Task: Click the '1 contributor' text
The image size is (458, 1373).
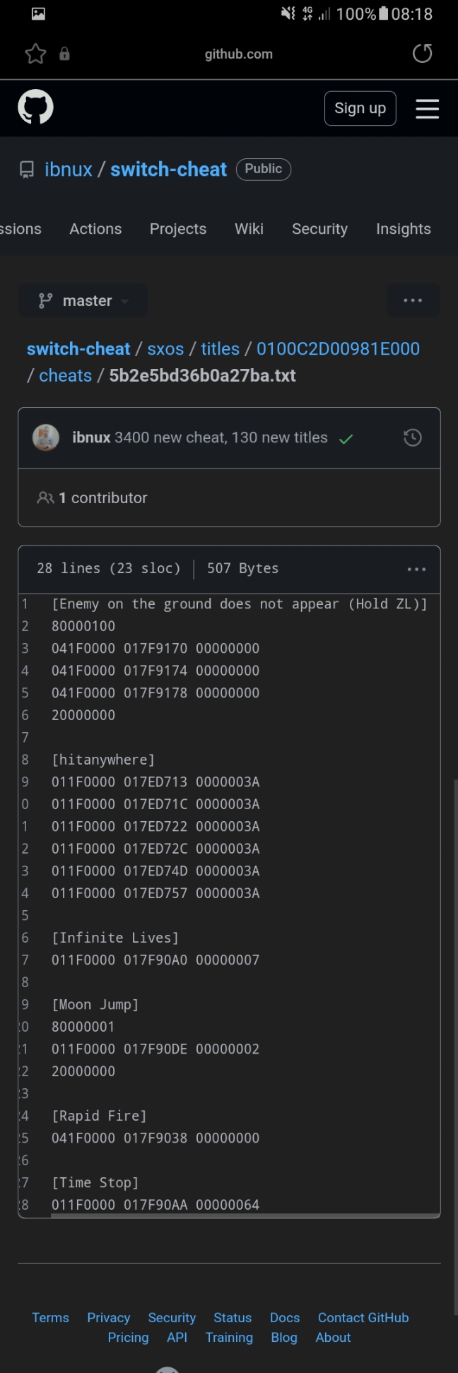Action: [x=102, y=498]
